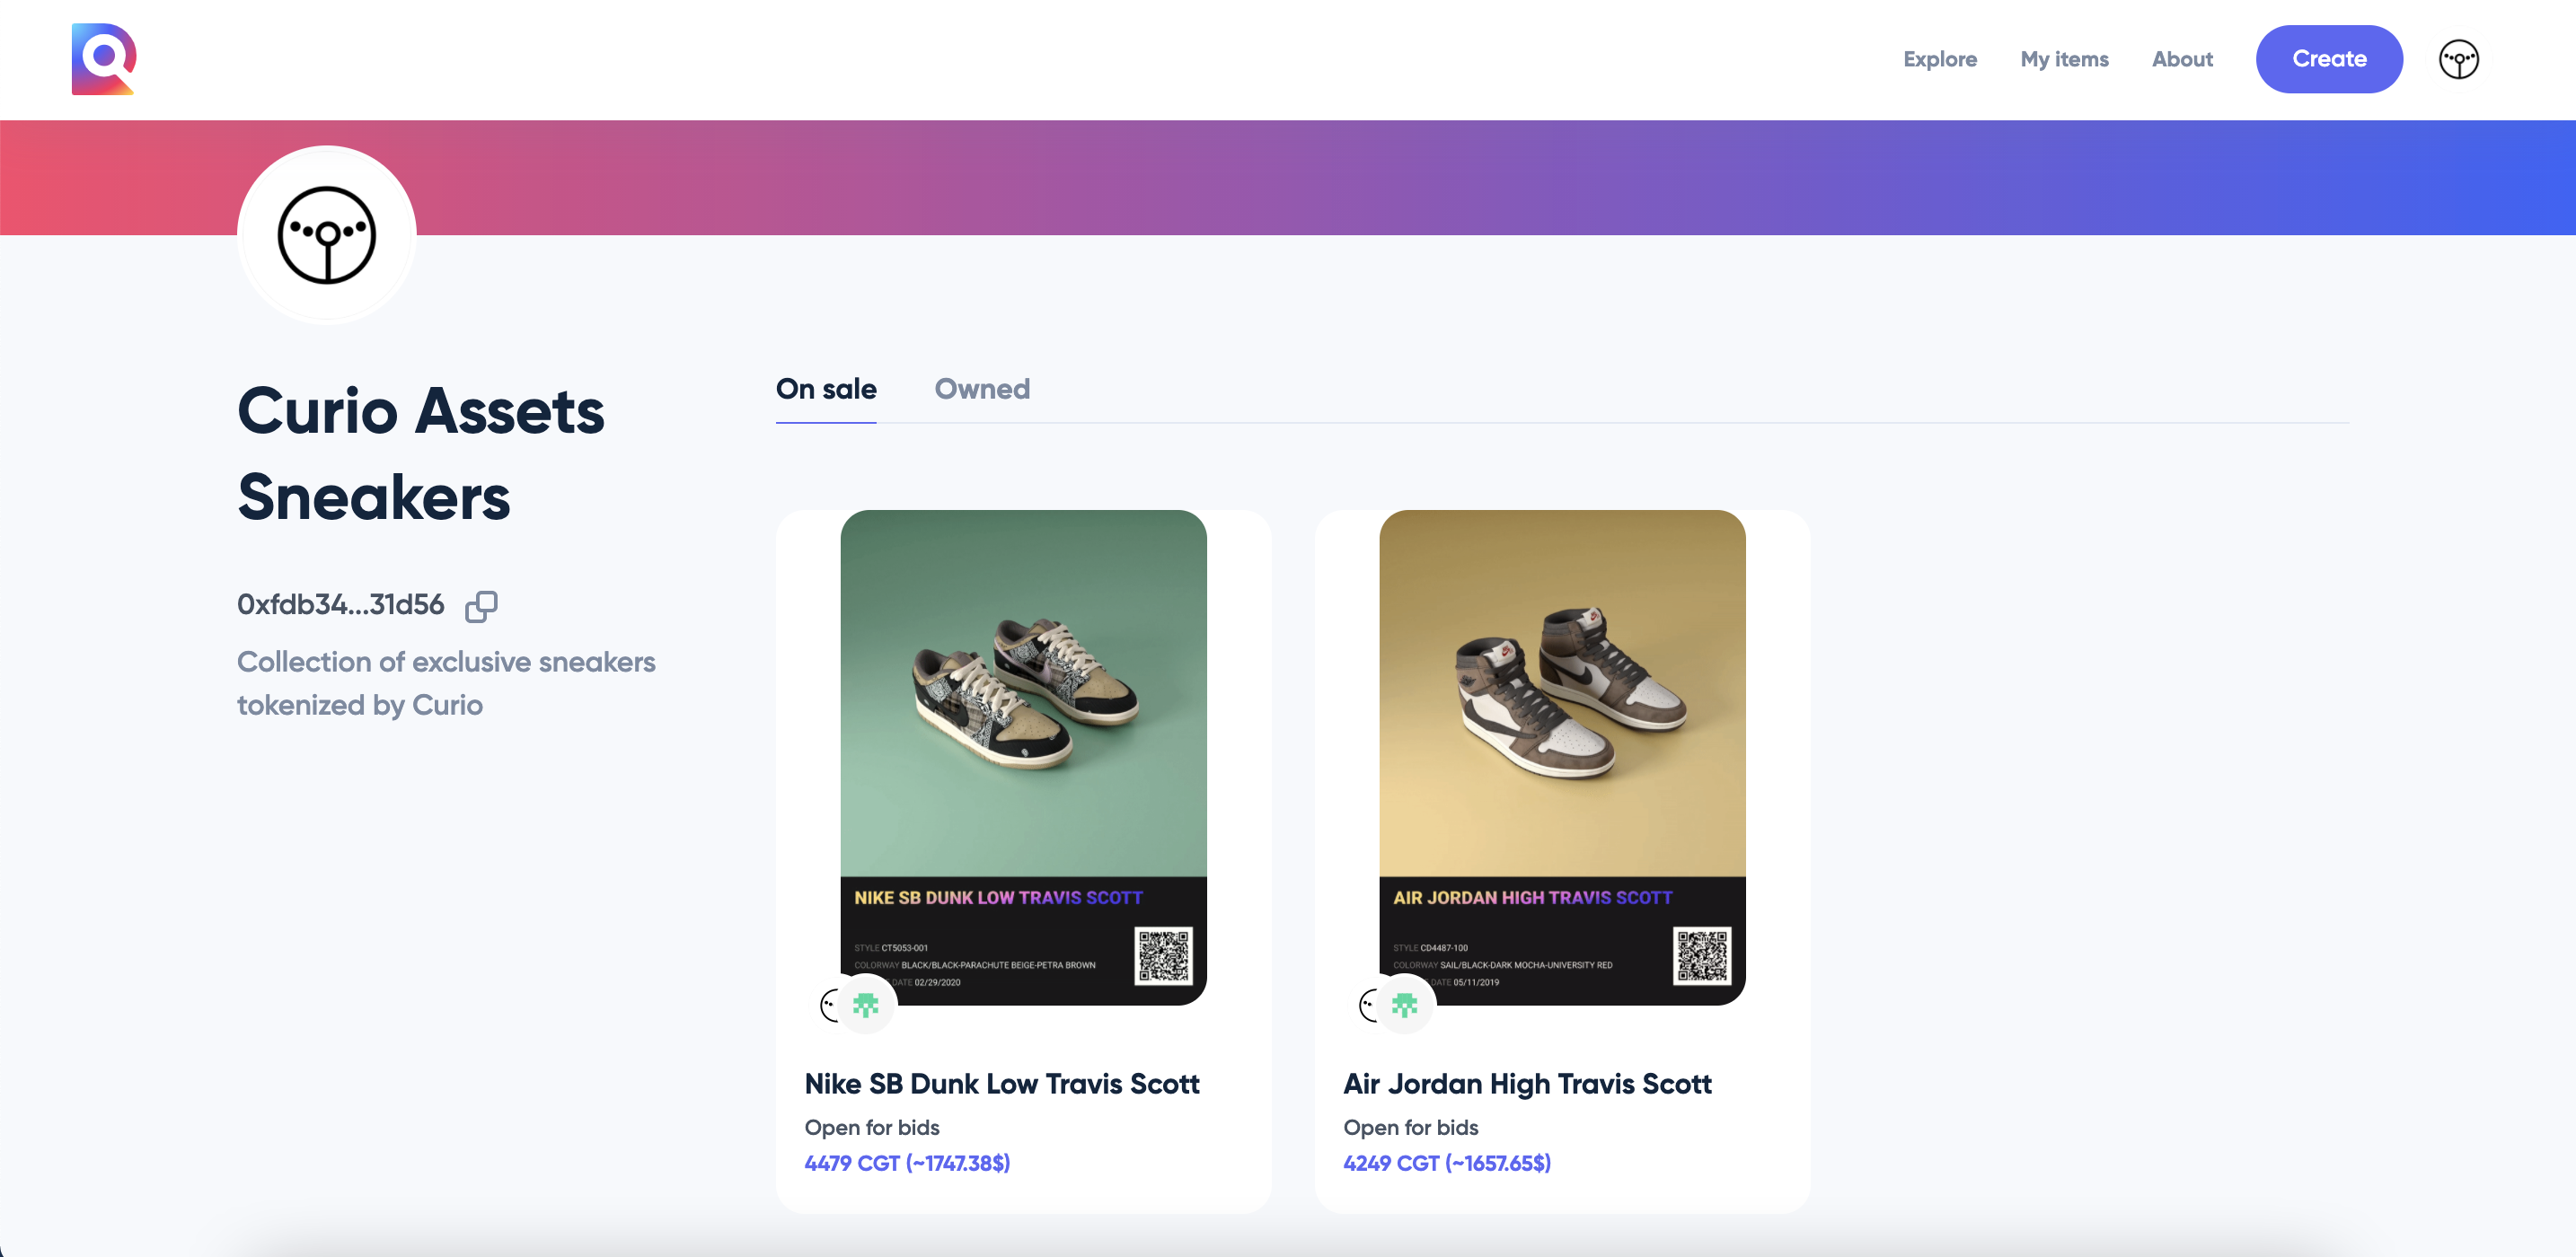This screenshot has height=1257, width=2576.
Task: Click the 4249 CGT price link
Action: pos(1446,1163)
